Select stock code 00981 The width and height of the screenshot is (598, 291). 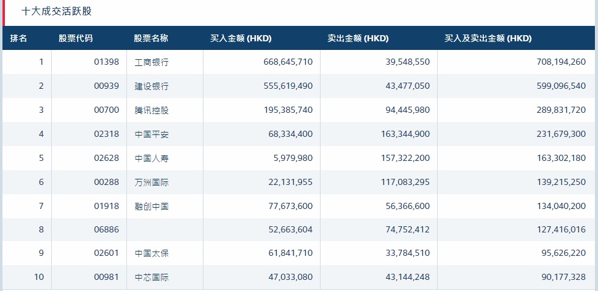pos(107,277)
